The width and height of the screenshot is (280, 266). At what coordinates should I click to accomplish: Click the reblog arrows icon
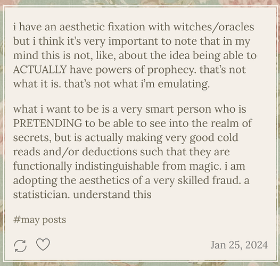(20, 246)
